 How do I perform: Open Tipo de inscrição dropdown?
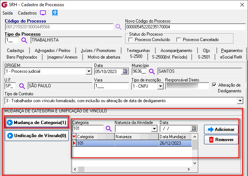tap(160, 86)
